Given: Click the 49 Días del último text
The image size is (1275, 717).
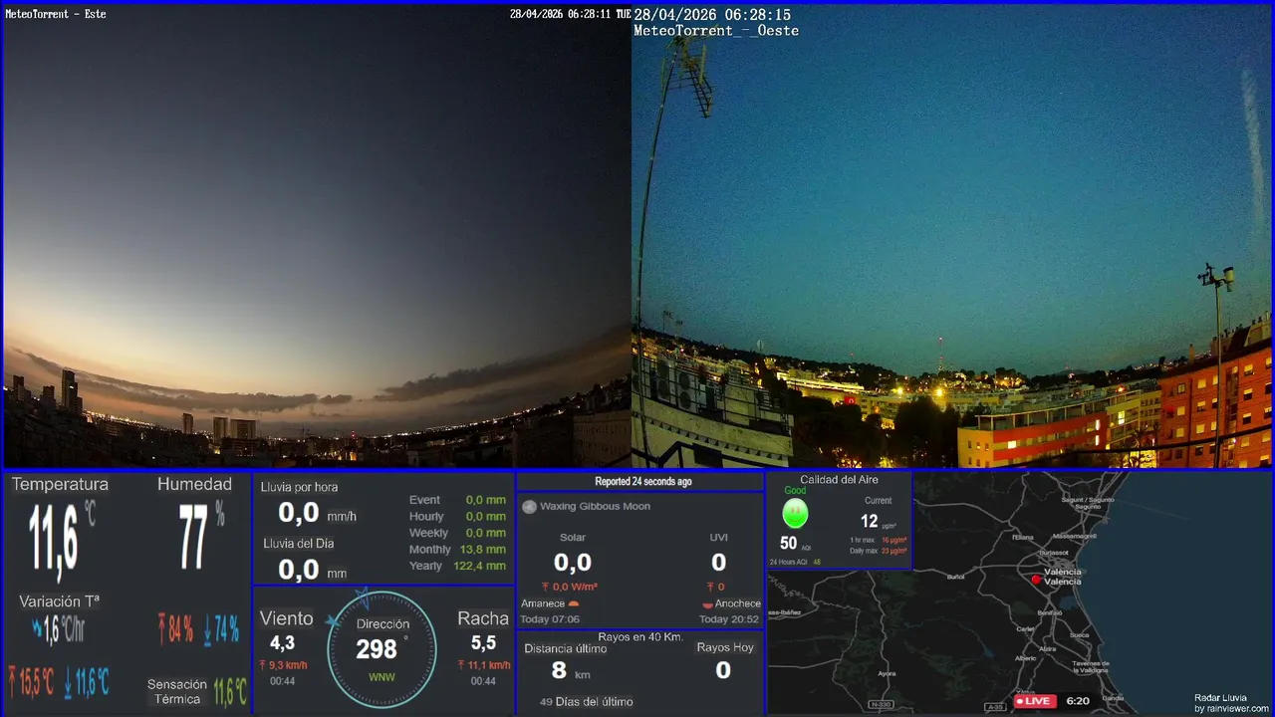Looking at the screenshot, I should coord(586,702).
